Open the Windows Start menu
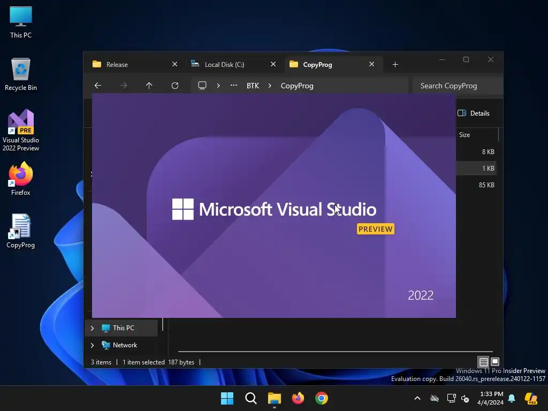Screen dimensions: 548x411 coord(227,398)
